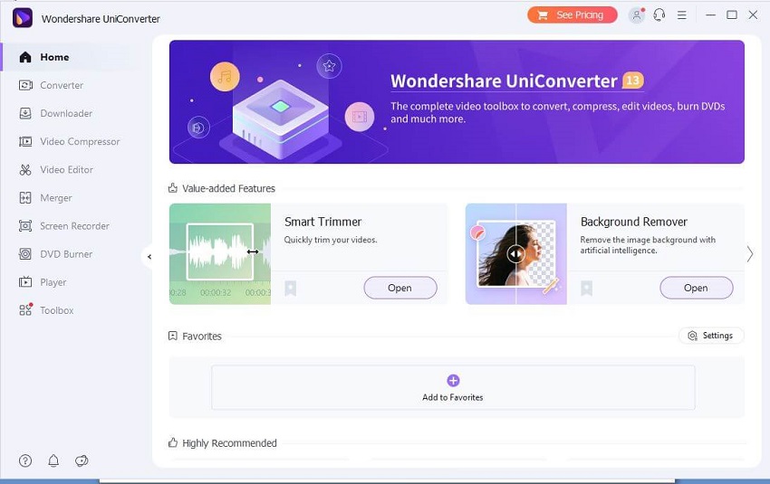This screenshot has height=484, width=770.
Task: Click the DVD Burner disc icon
Action: tap(25, 254)
